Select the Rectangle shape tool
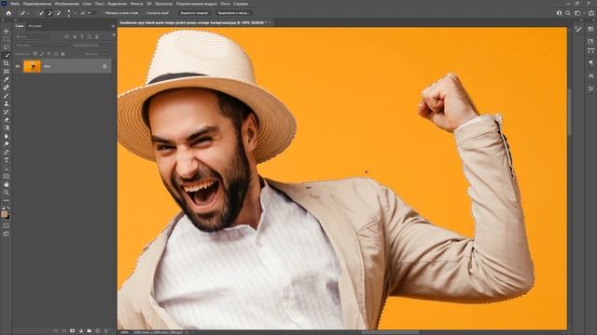This screenshot has width=597, height=335. [7, 176]
